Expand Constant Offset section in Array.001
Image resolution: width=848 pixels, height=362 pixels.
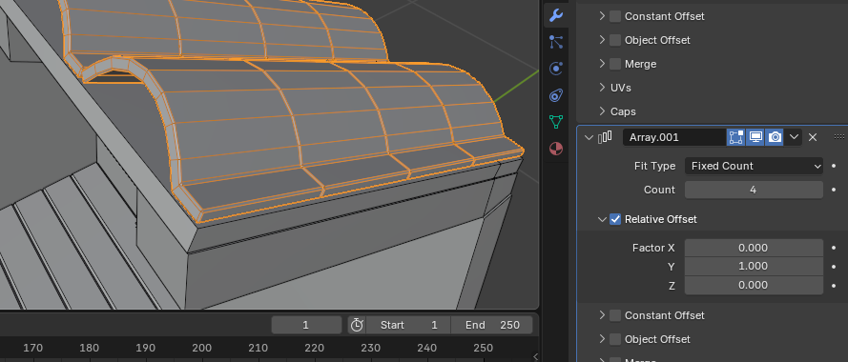[x=602, y=315]
